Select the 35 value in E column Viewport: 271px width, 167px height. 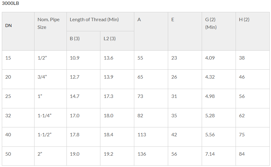pyautogui.click(x=185, y=118)
